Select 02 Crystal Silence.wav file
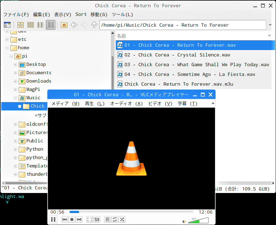This screenshot has height=225, width=276. pos(196,55)
